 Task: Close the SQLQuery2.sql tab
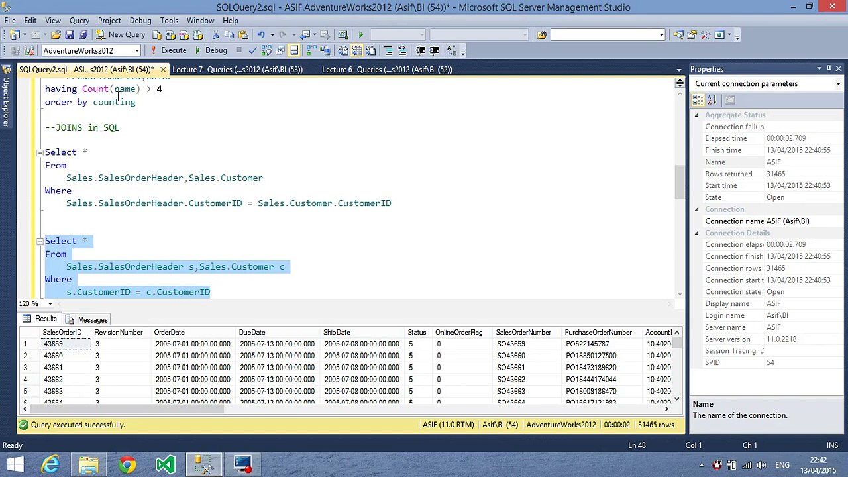tap(163, 70)
